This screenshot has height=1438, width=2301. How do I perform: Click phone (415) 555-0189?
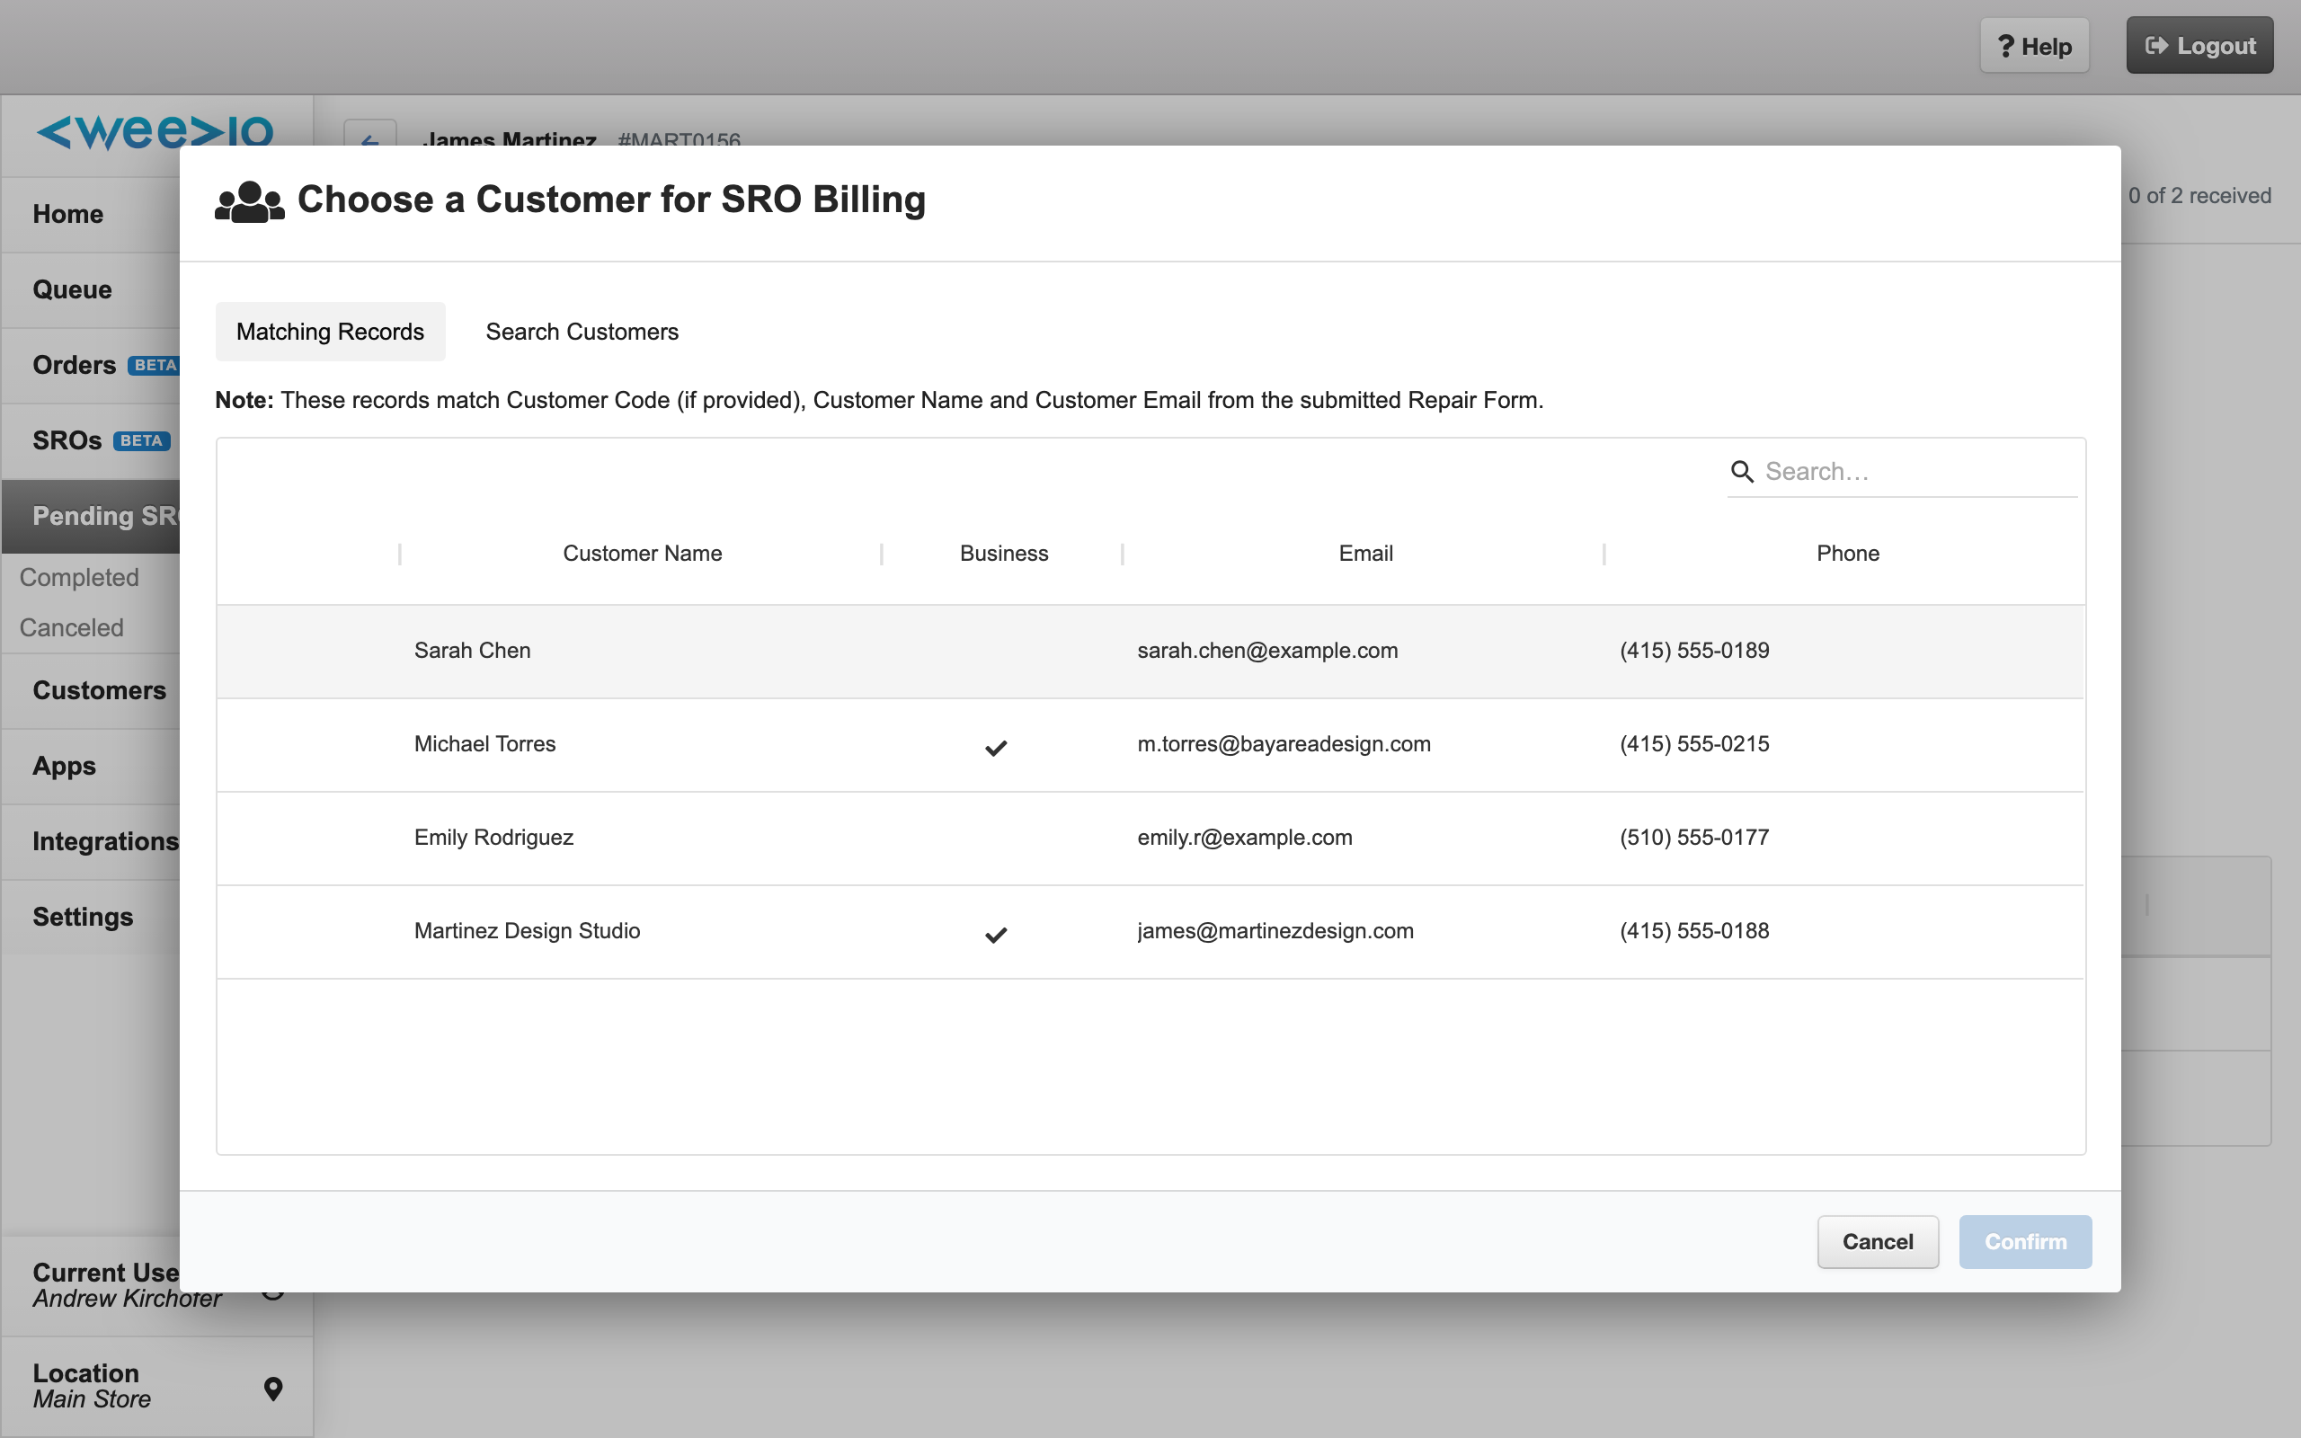pyautogui.click(x=1694, y=651)
